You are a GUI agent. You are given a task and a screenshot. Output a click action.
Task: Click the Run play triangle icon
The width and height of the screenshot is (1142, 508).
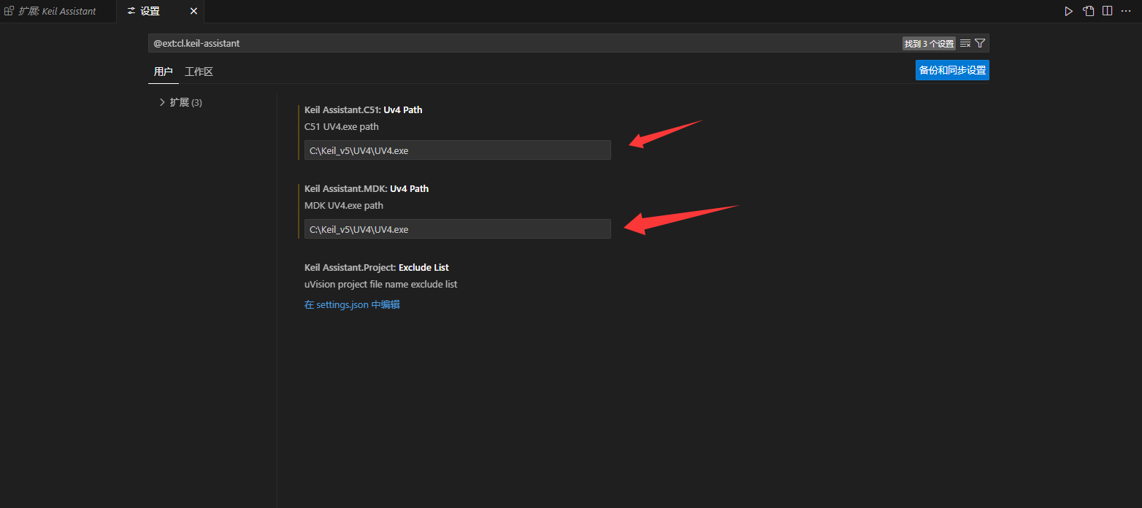pyautogui.click(x=1068, y=11)
